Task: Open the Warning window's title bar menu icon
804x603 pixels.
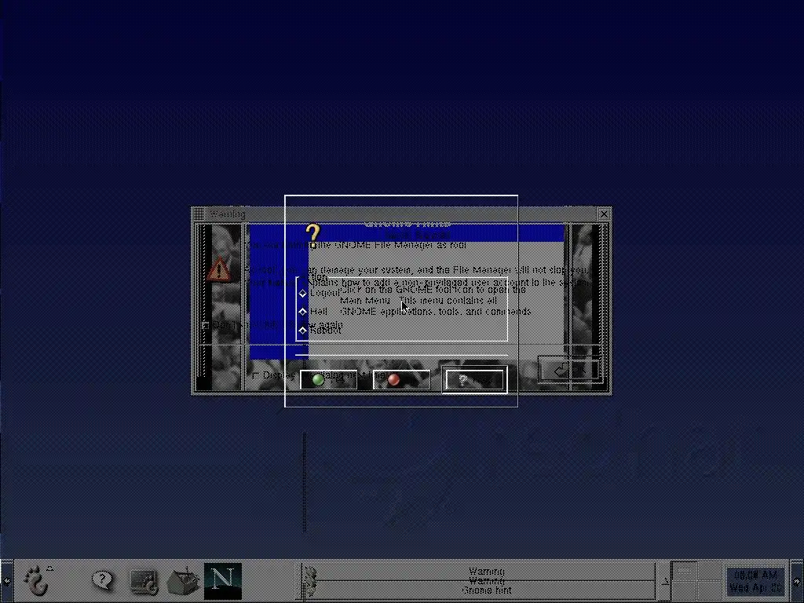Action: pyautogui.click(x=199, y=214)
